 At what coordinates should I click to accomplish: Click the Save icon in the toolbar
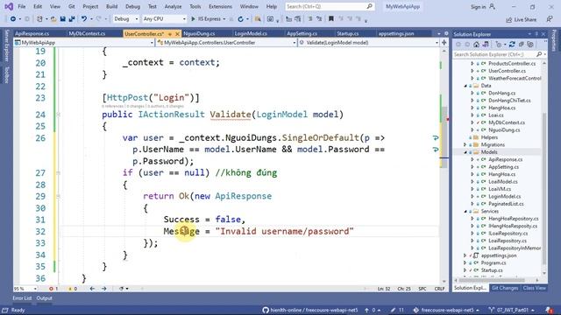click(x=62, y=19)
